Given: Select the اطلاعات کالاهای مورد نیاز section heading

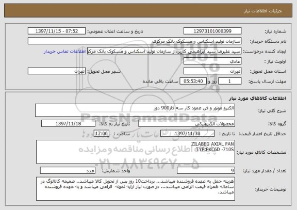Looking at the screenshot, I should (x=257, y=98).
